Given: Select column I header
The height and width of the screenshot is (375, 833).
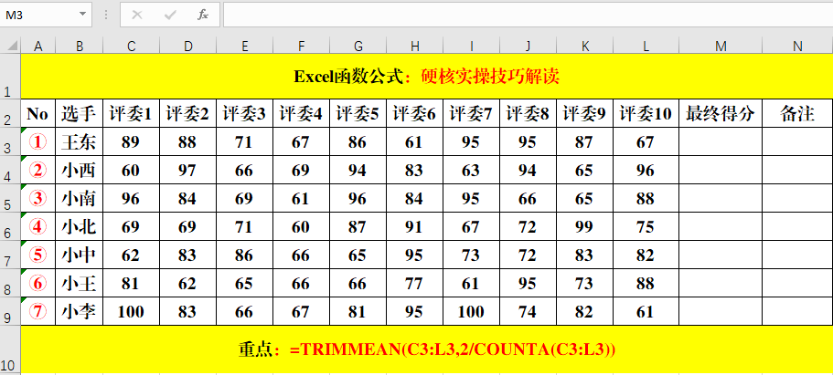Looking at the screenshot, I should tap(471, 47).
